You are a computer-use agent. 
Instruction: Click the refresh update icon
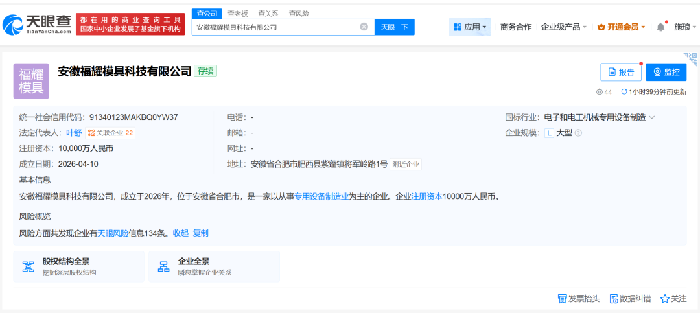pos(624,91)
